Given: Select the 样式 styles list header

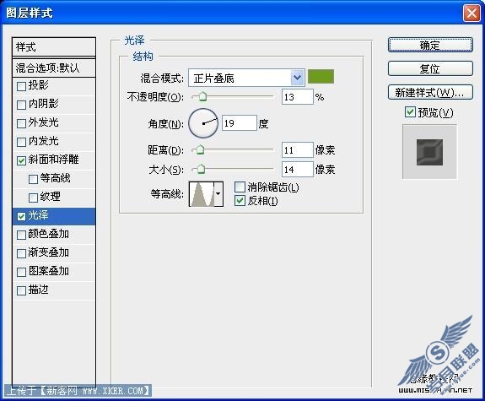Looking at the screenshot, I should [54, 47].
